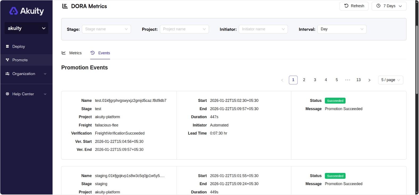Click the Organization sidebar icon

point(7,74)
